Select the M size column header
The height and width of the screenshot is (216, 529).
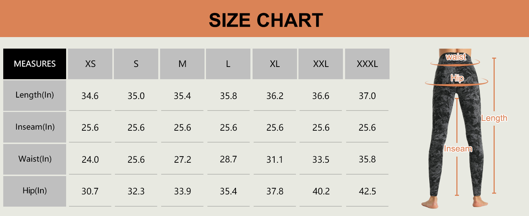coord(182,64)
